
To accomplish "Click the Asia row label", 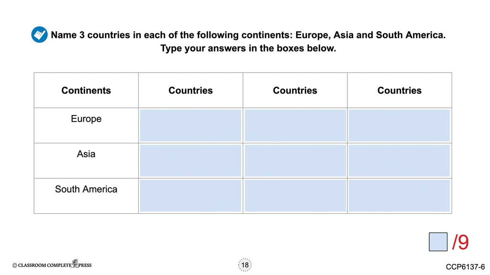I will tap(86, 154).
